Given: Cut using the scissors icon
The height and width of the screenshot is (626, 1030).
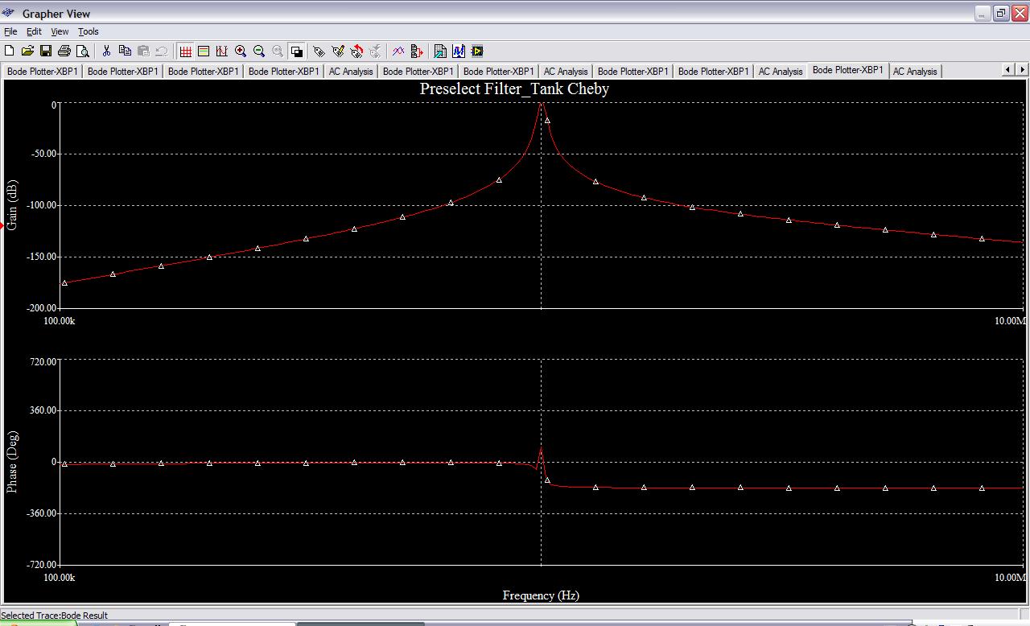Looking at the screenshot, I should [x=106, y=51].
